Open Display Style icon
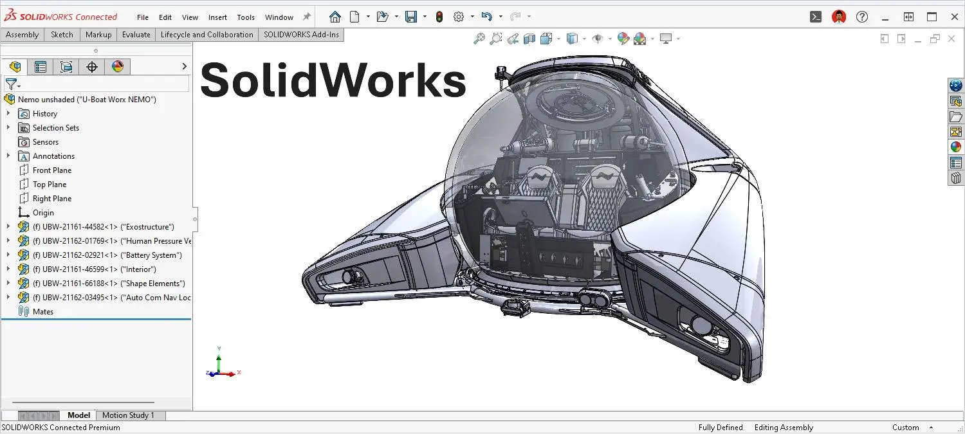 (572, 39)
